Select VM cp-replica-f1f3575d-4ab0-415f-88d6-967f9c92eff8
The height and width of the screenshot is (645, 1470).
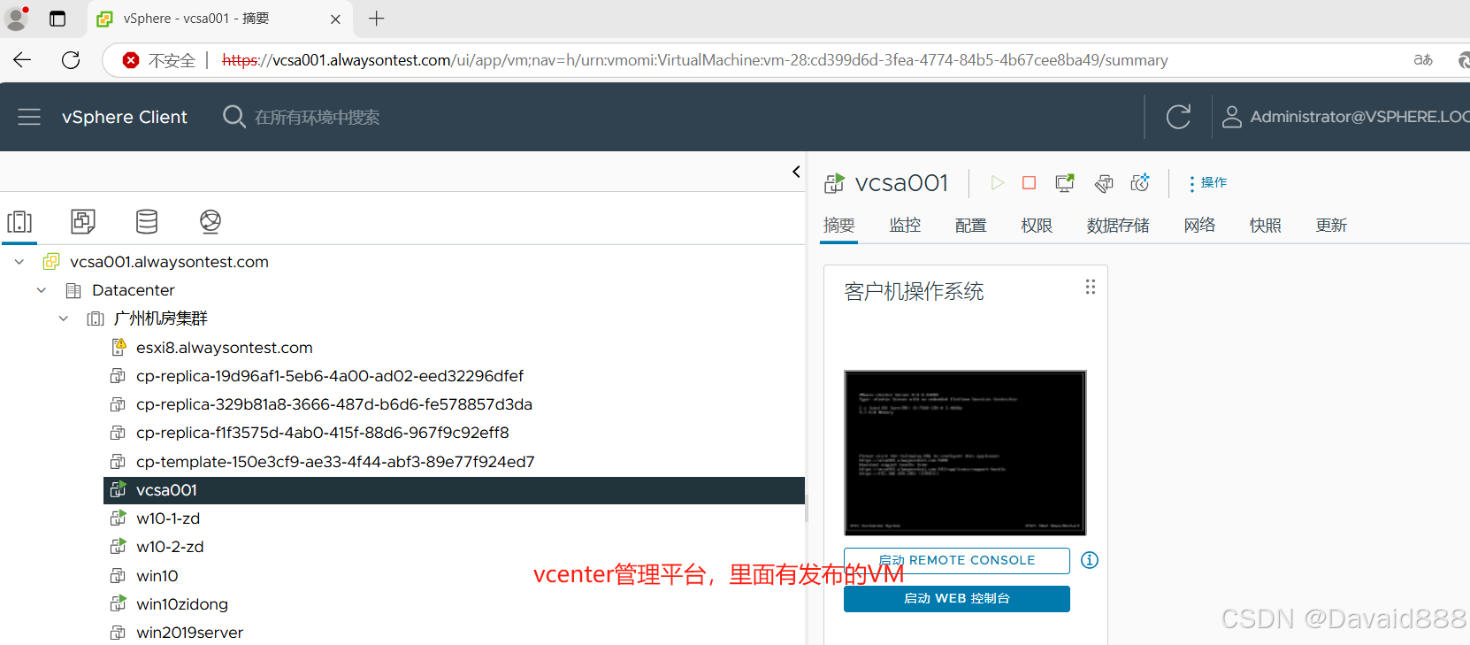[x=323, y=433]
